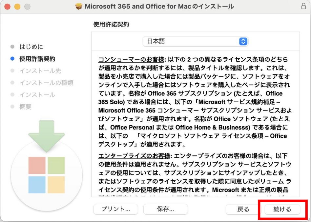The image size is (311, 222).
Task: Click the プリント... button
Action: tap(115, 209)
